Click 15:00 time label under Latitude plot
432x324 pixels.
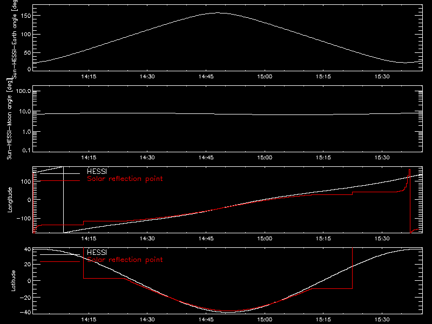point(265,320)
